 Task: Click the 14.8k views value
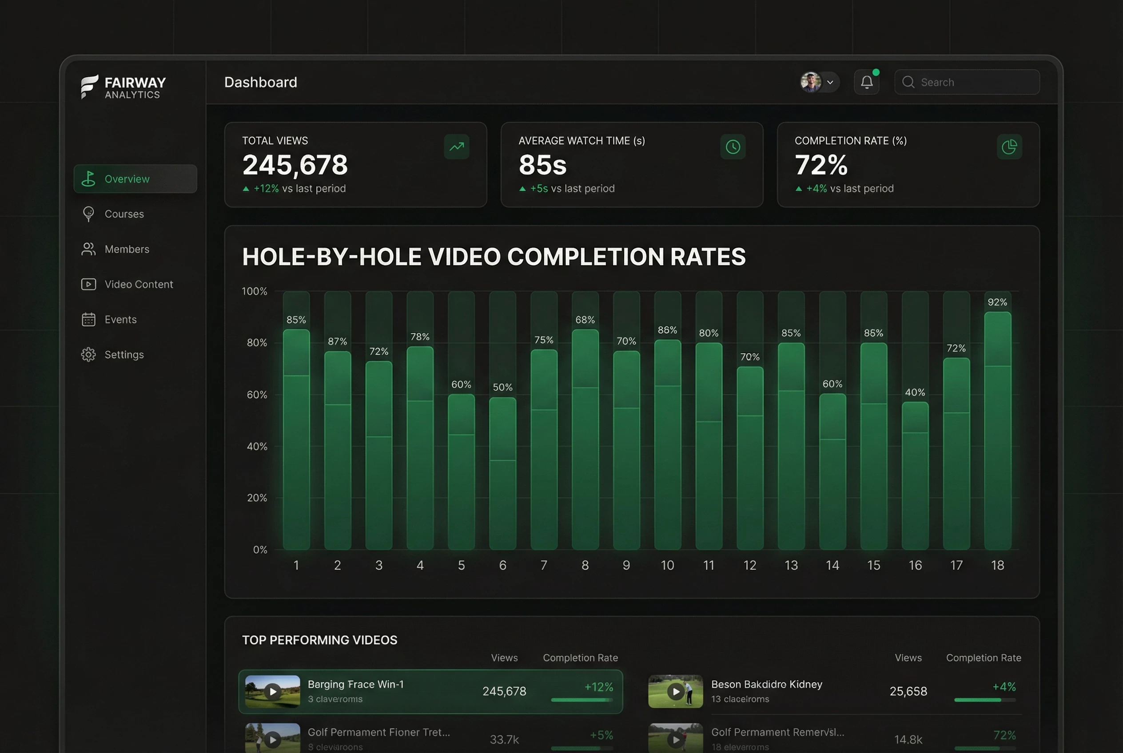tap(908, 740)
